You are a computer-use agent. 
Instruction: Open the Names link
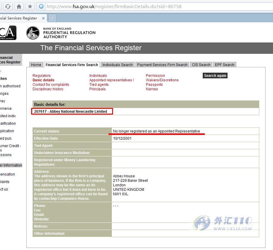pos(152,89)
